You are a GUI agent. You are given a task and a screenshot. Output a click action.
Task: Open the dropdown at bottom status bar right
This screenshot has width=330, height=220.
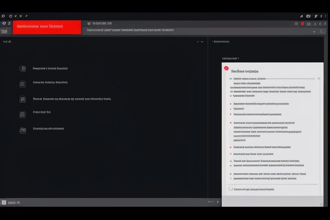pyautogui.click(x=218, y=202)
